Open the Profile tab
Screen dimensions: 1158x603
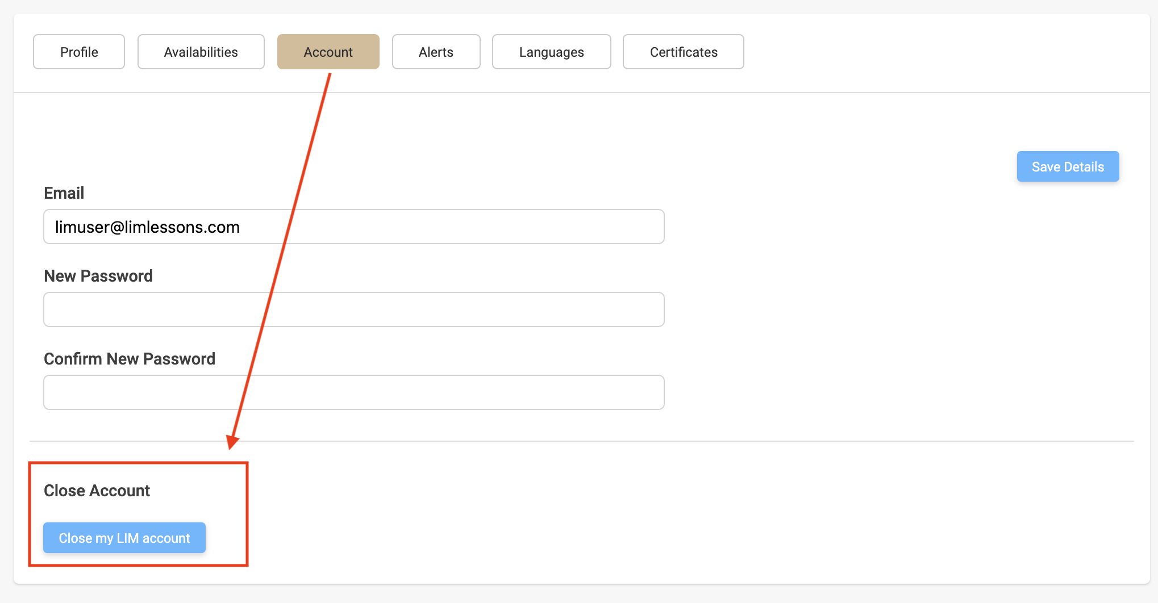[x=79, y=52]
